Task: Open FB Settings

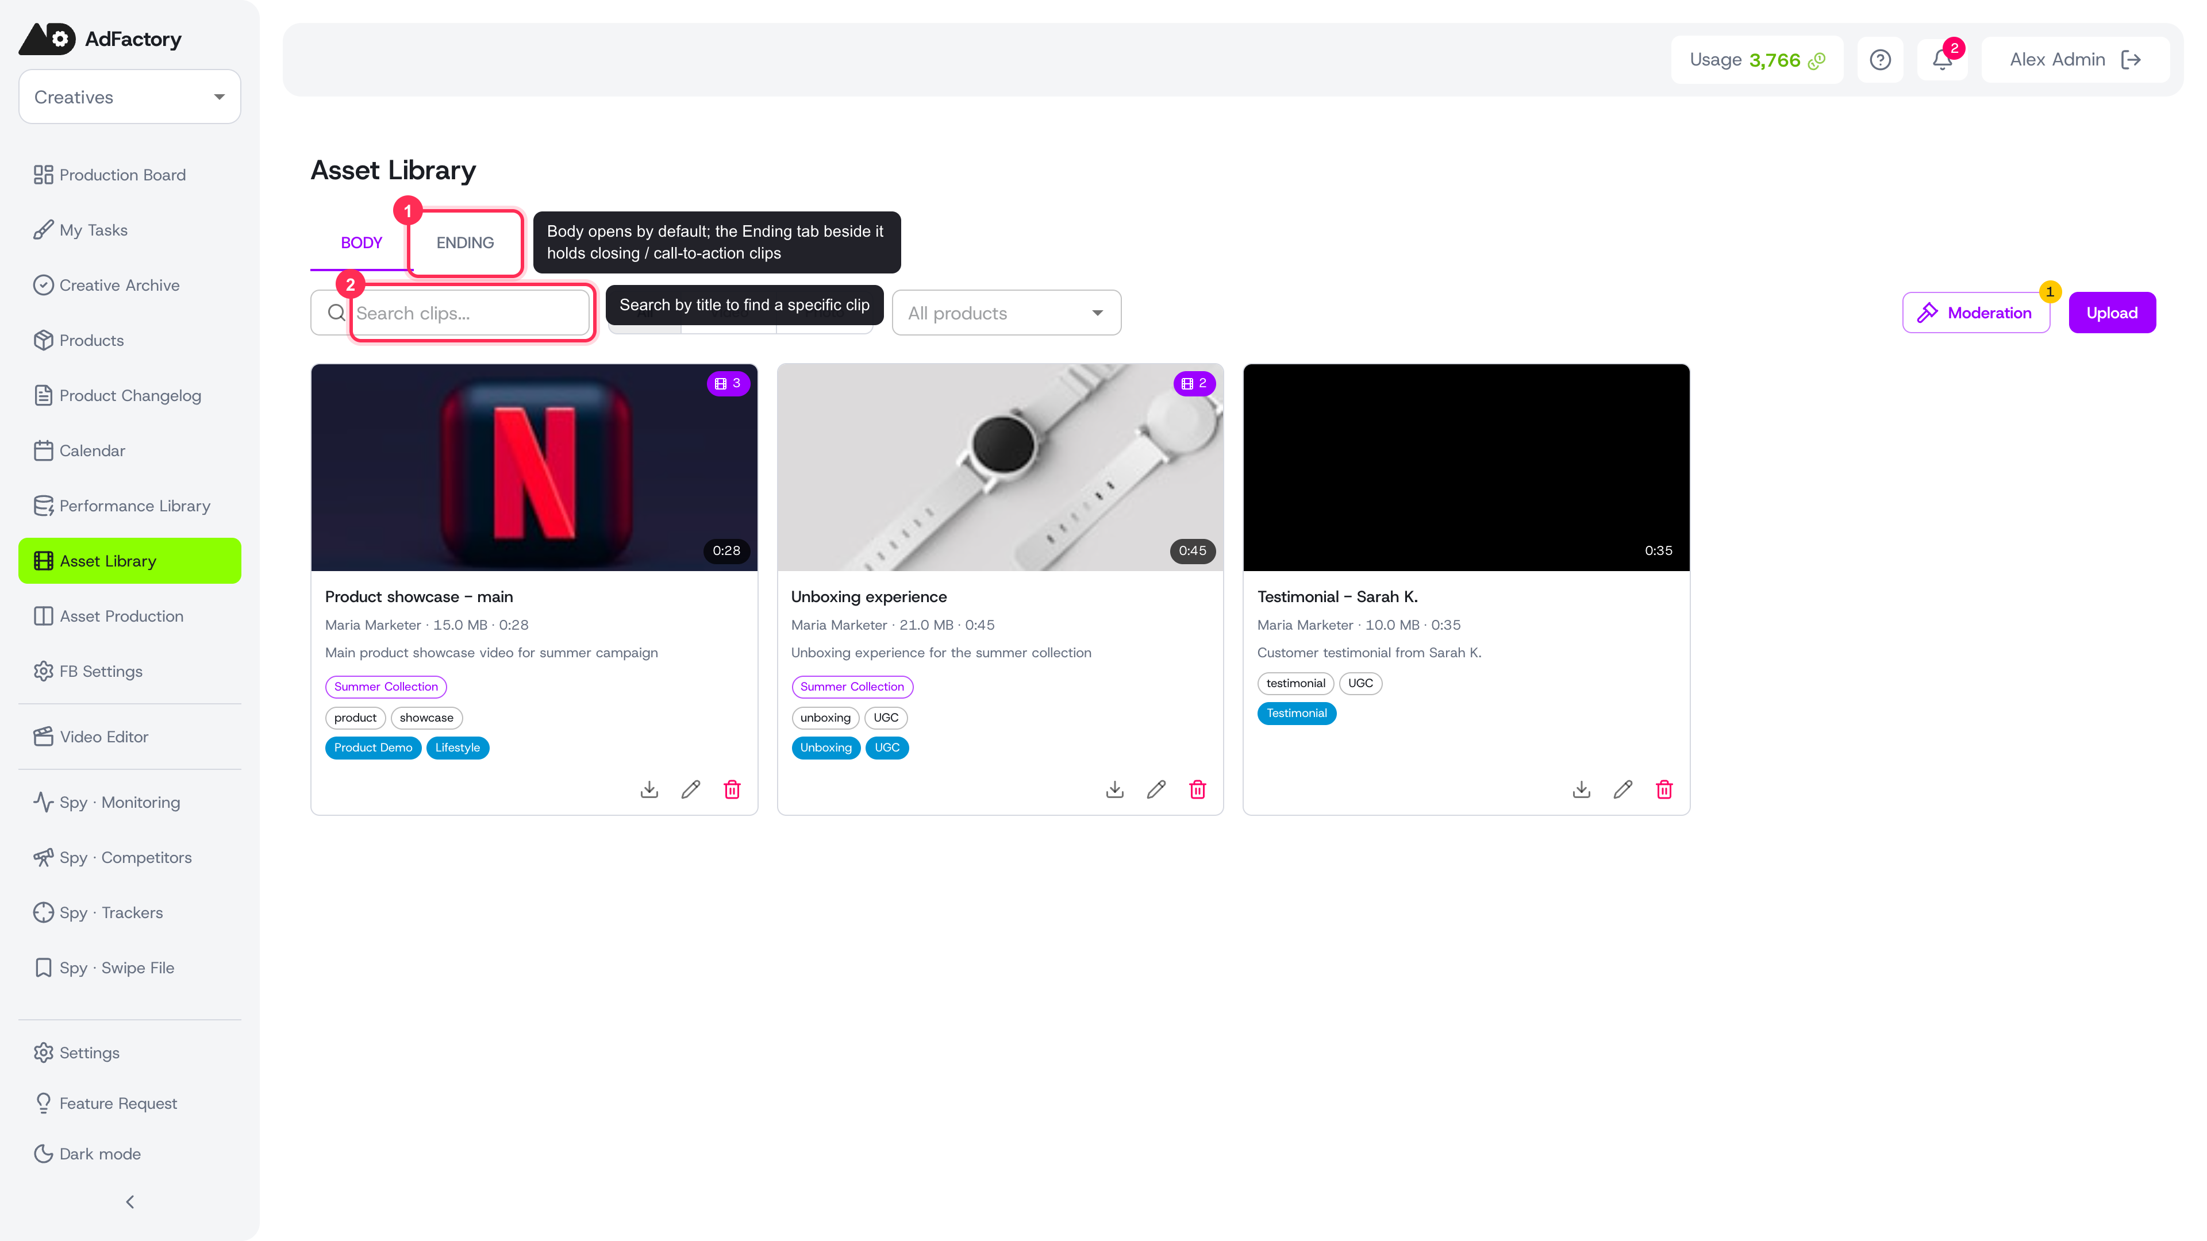Action: (129, 672)
